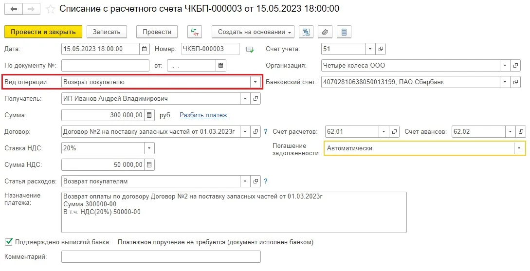This screenshot has width=530, height=271.
Task: Open calculator for Сумма НДС field
Action: coord(149,164)
